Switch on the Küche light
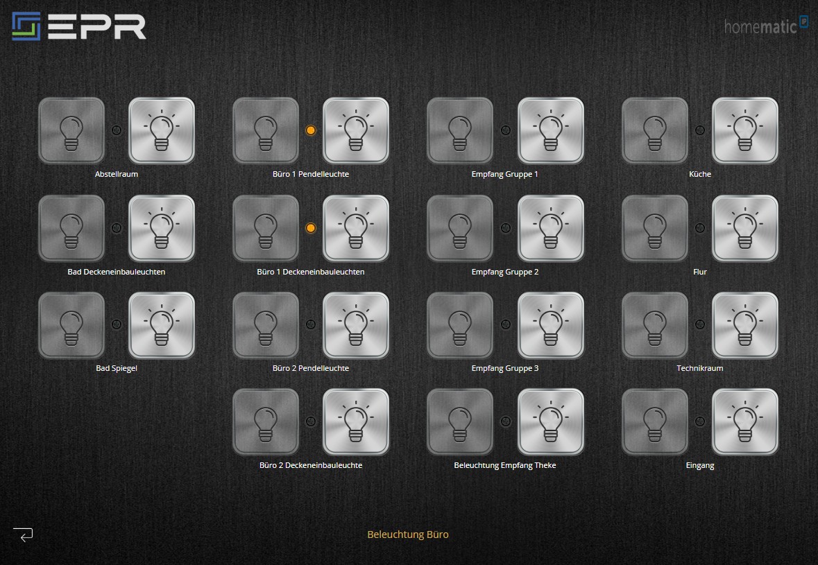 tap(745, 130)
